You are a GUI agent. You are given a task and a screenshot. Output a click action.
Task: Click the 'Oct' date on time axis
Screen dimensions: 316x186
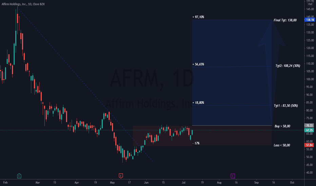pyautogui.click(x=292, y=183)
